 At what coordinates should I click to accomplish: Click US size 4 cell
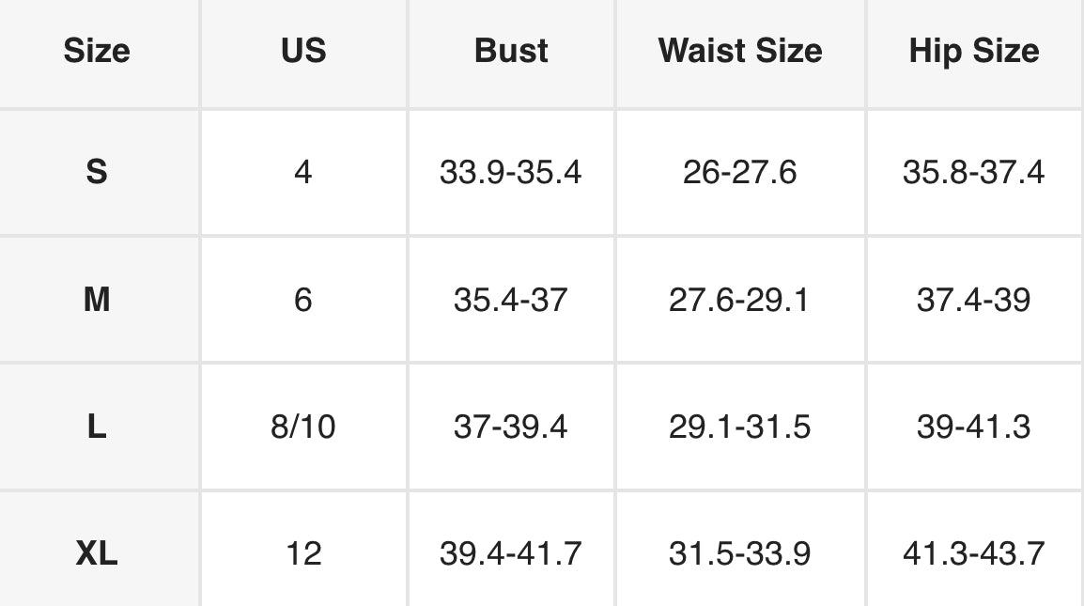[x=302, y=173]
